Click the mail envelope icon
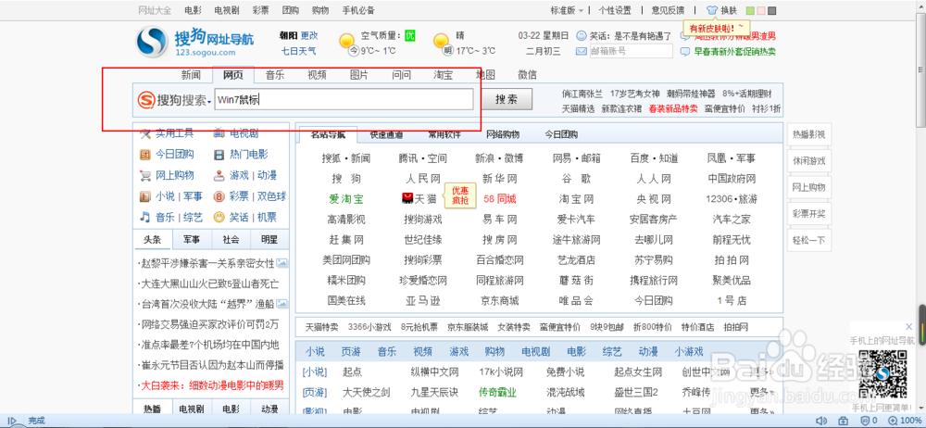The height and width of the screenshot is (428, 926). [x=582, y=52]
